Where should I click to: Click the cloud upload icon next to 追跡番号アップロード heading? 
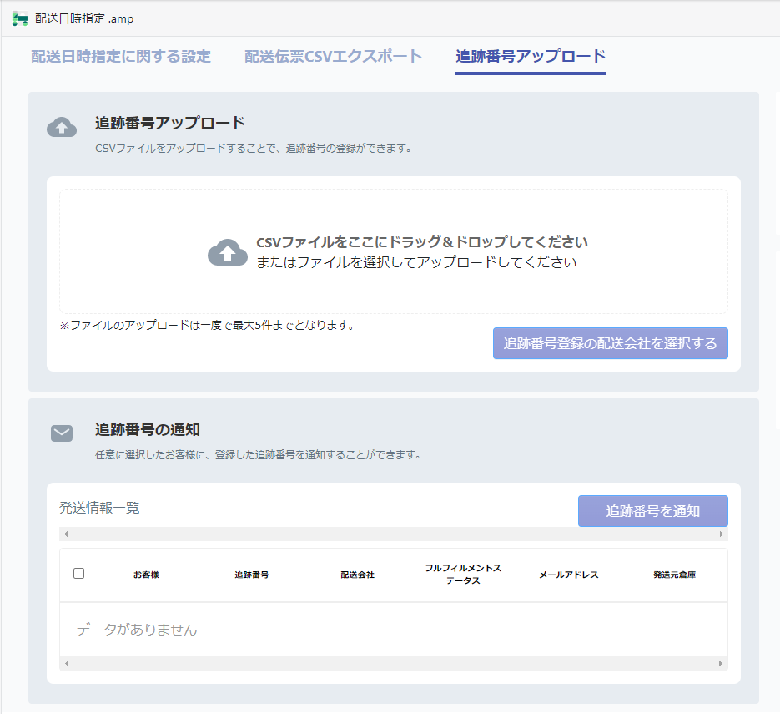pos(62,128)
